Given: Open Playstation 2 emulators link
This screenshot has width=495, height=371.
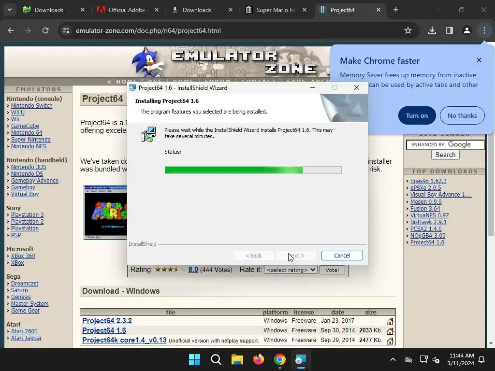Looking at the screenshot, I should point(27,221).
